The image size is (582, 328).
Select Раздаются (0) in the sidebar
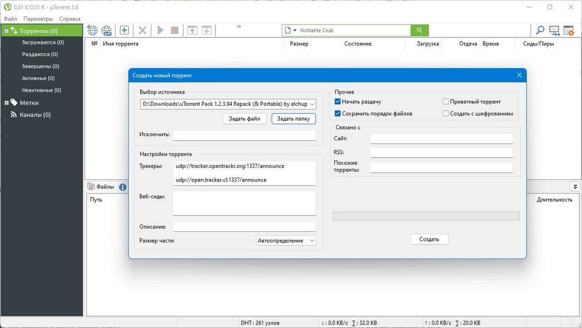tap(40, 54)
